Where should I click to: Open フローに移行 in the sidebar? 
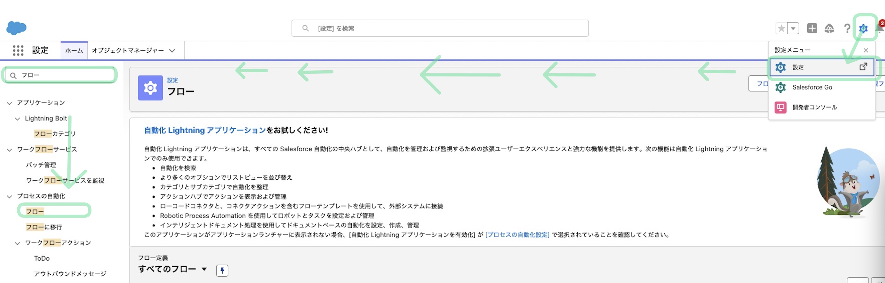click(44, 227)
